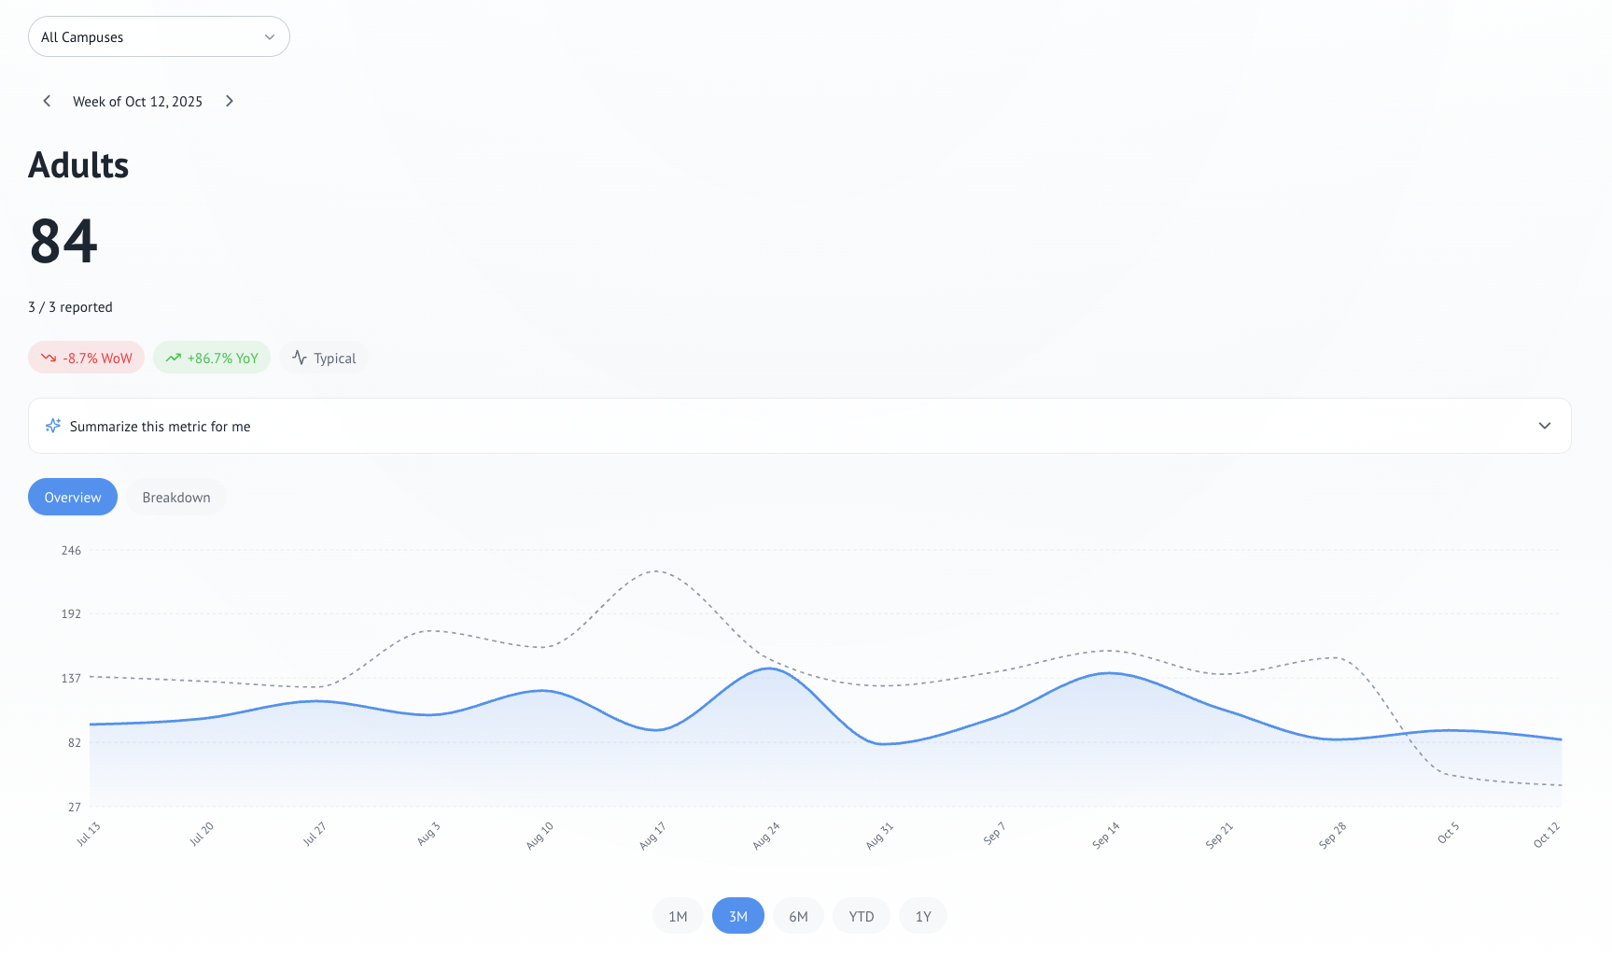Screen dimensions: 1612x957
Task: Expand the metric summary chevron
Action: [1544, 426]
